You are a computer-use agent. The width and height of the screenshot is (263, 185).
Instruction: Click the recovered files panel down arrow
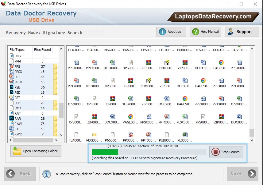click(252, 140)
